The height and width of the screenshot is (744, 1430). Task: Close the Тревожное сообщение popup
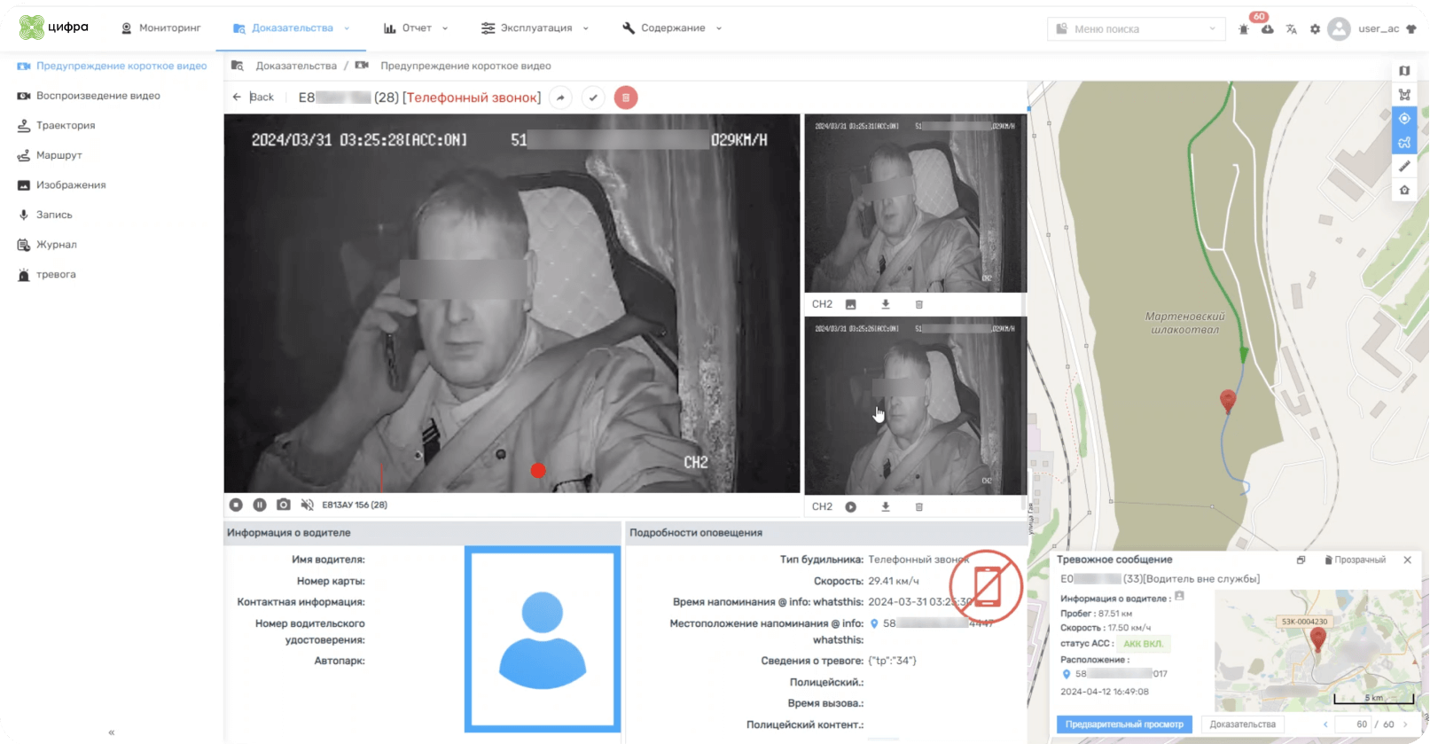(x=1407, y=560)
